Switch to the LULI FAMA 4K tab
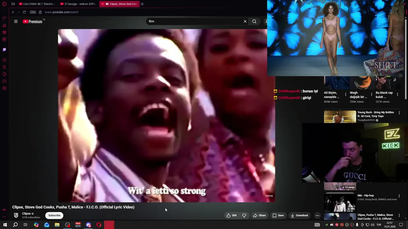 coord(38,4)
